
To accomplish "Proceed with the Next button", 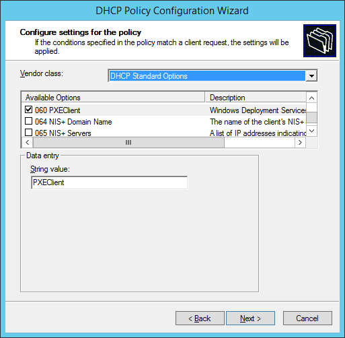I will point(250,318).
